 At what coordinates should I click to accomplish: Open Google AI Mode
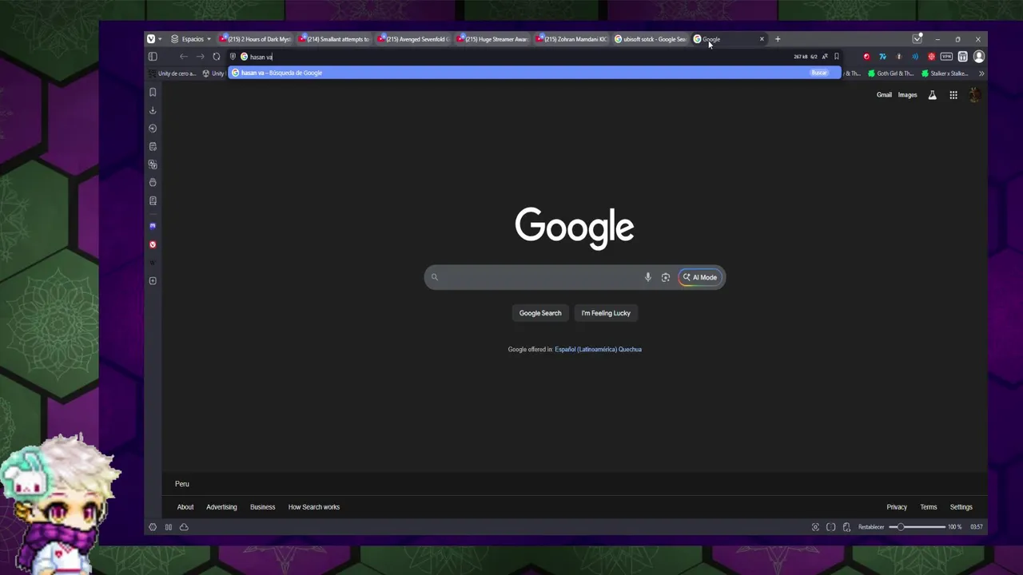[700, 277]
